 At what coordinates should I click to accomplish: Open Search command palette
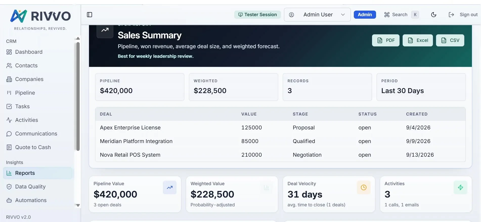pos(401,15)
